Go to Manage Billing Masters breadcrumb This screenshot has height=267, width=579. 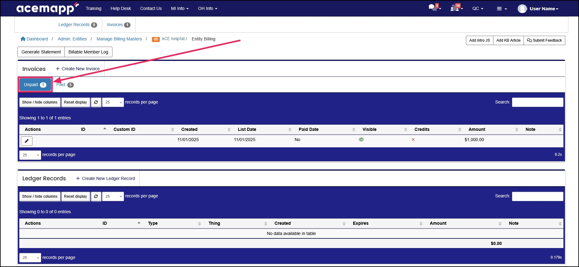119,39
